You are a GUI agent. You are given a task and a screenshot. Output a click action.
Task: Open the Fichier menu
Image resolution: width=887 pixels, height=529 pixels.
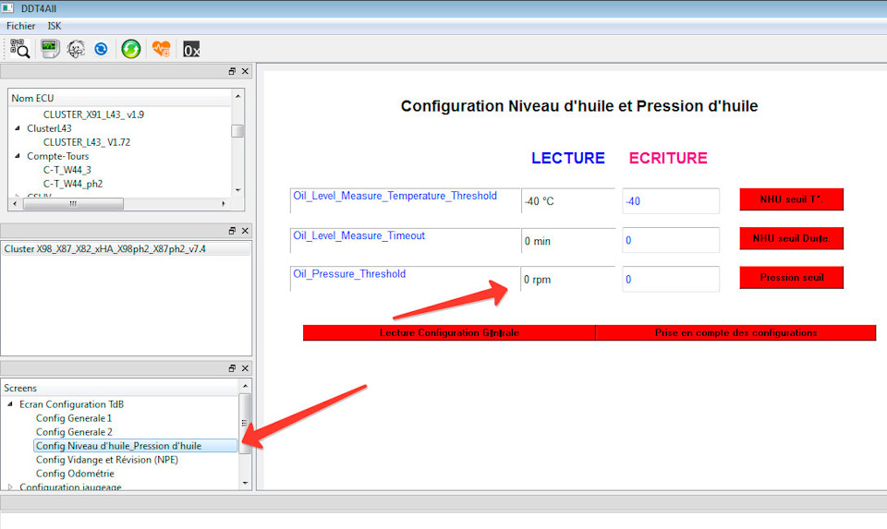tap(20, 26)
